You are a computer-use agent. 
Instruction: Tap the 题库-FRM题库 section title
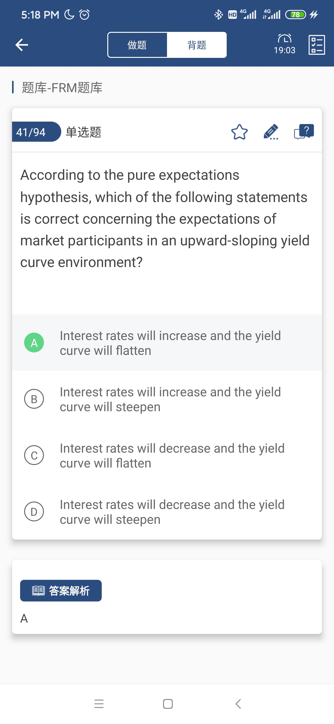(62, 88)
